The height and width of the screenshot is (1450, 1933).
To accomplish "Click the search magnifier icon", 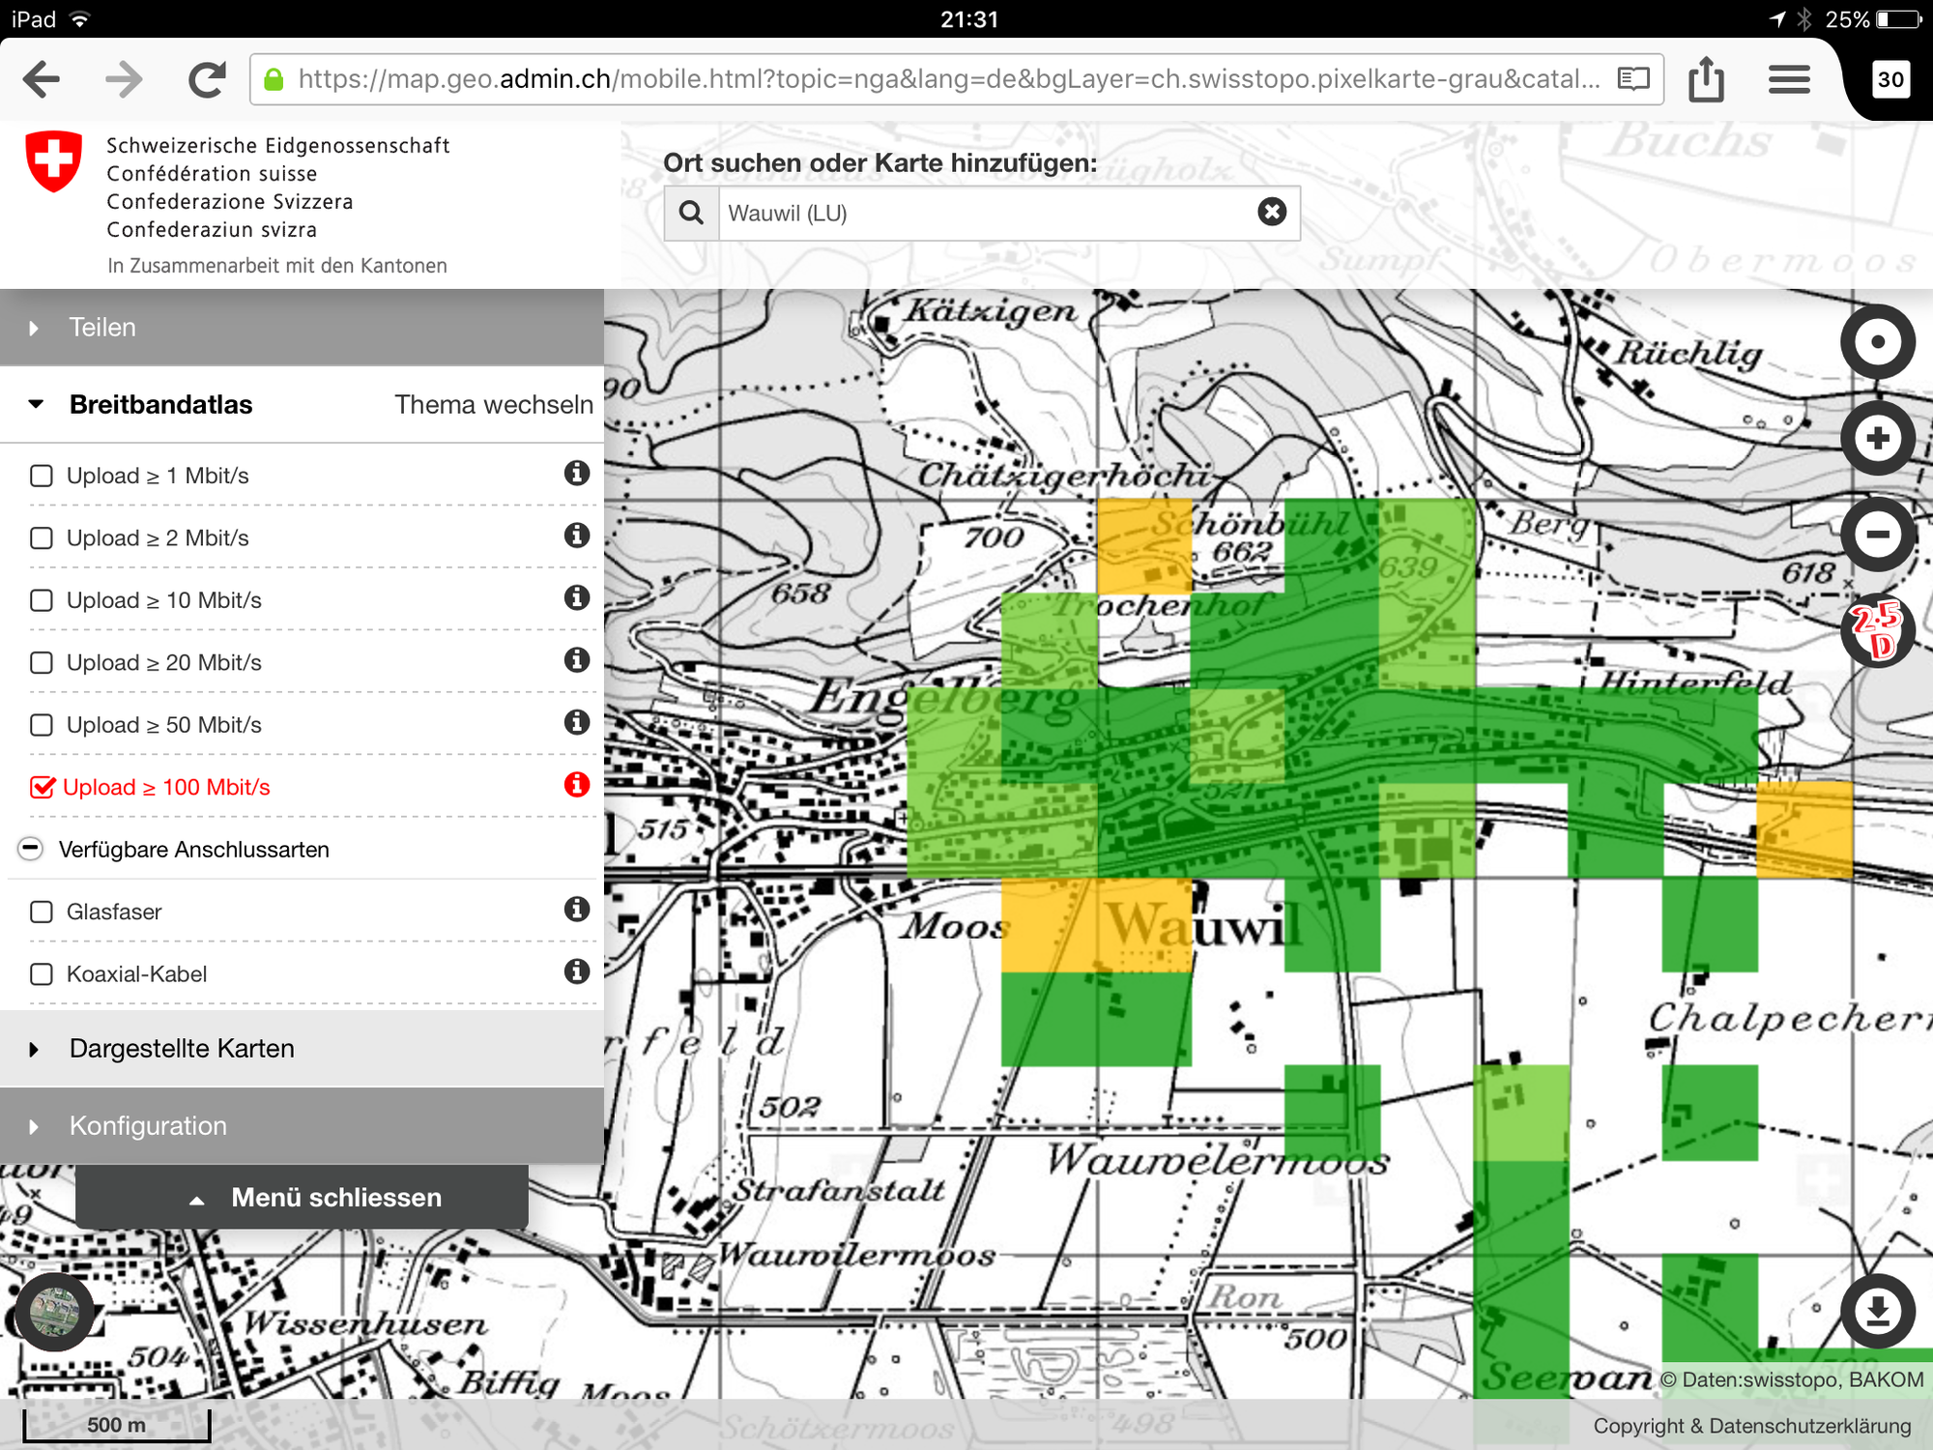I will point(691,213).
